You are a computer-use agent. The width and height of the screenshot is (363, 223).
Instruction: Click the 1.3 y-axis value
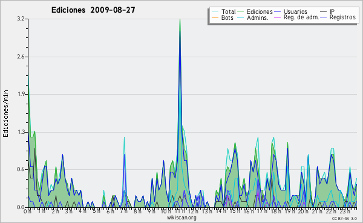click(x=21, y=132)
